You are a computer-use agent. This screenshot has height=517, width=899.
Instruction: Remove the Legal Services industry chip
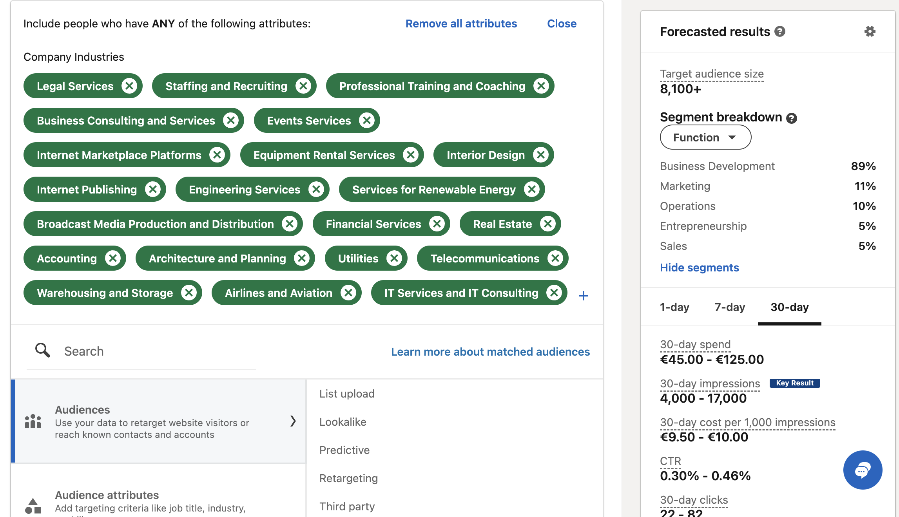[130, 86]
